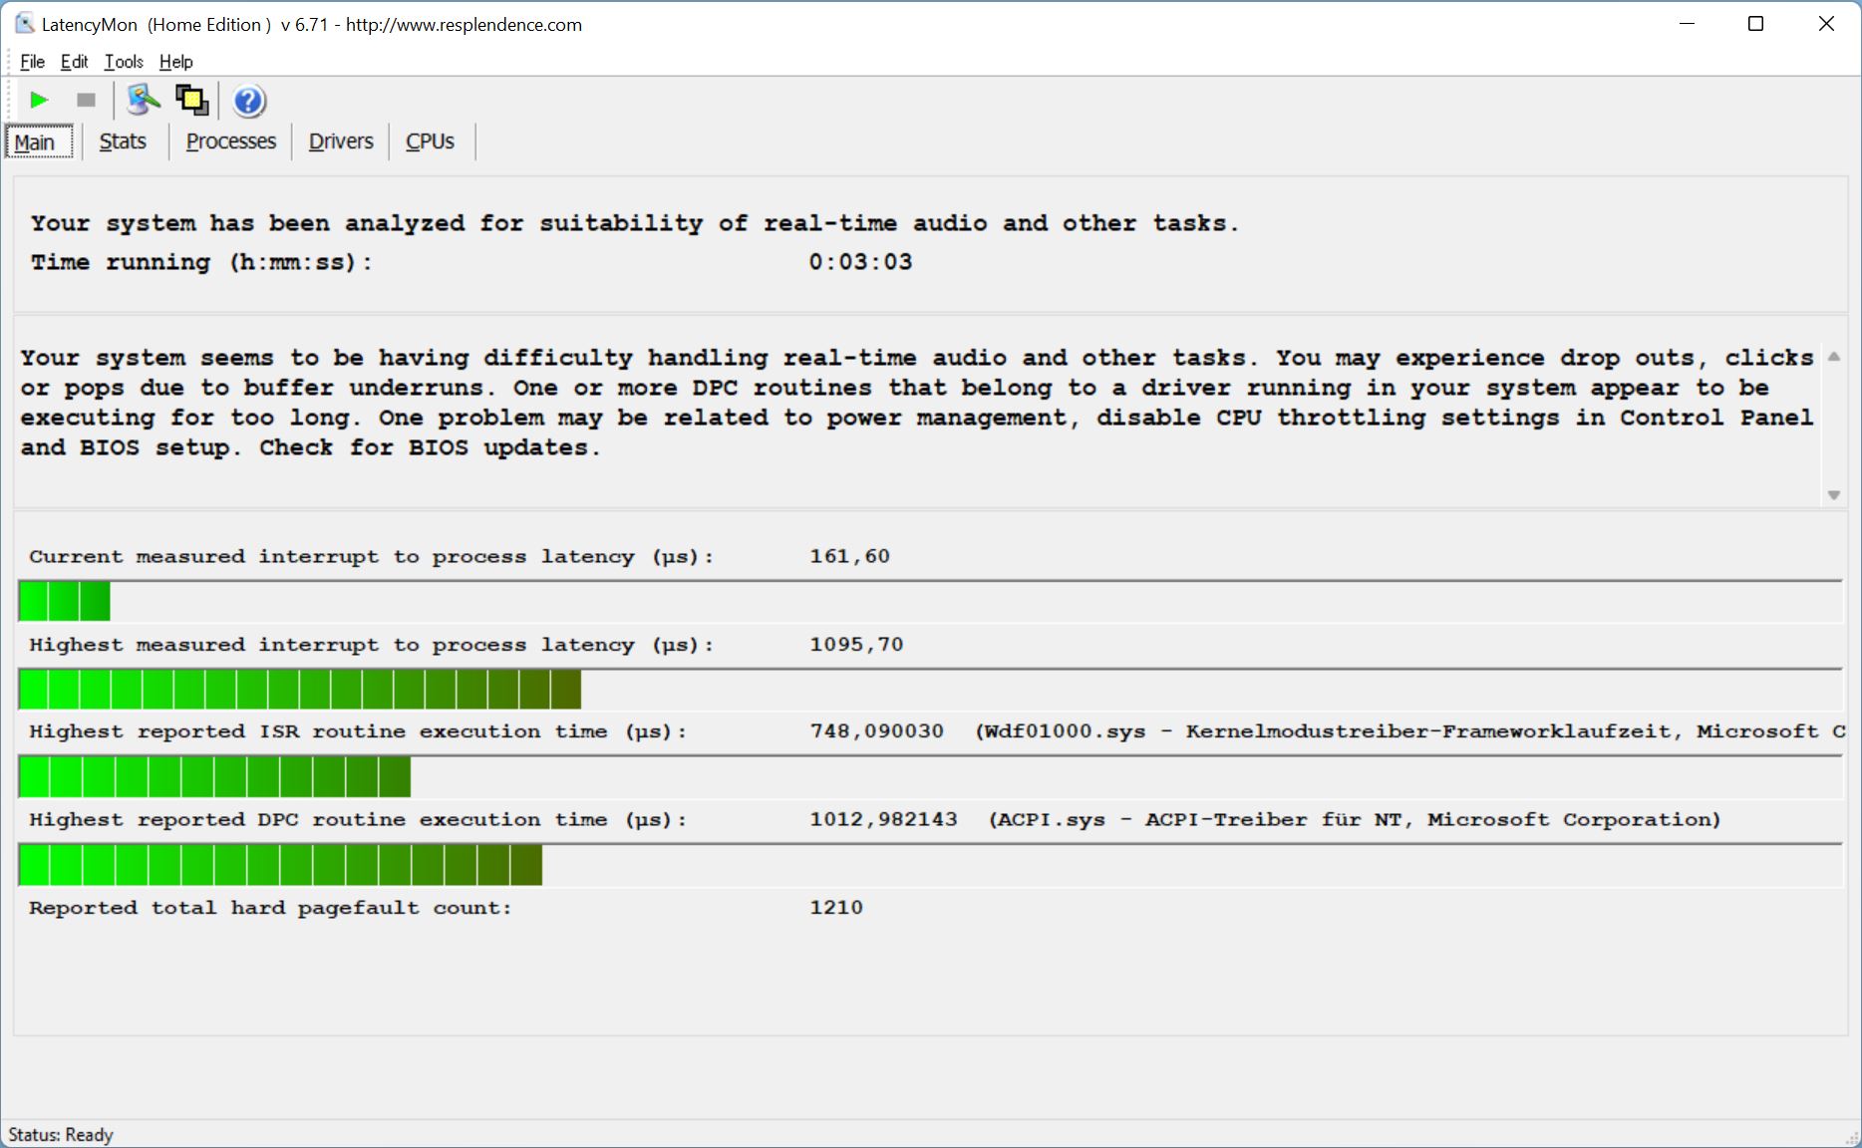The height and width of the screenshot is (1148, 1862).
Task: Open the Tools menu
Action: (124, 62)
